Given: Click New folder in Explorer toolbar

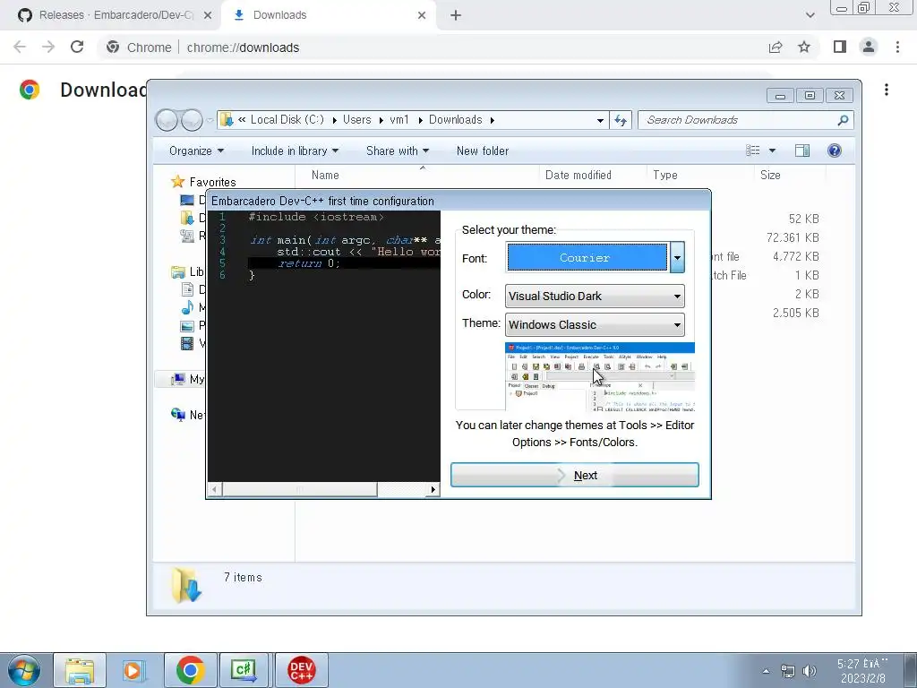Looking at the screenshot, I should coord(483,150).
